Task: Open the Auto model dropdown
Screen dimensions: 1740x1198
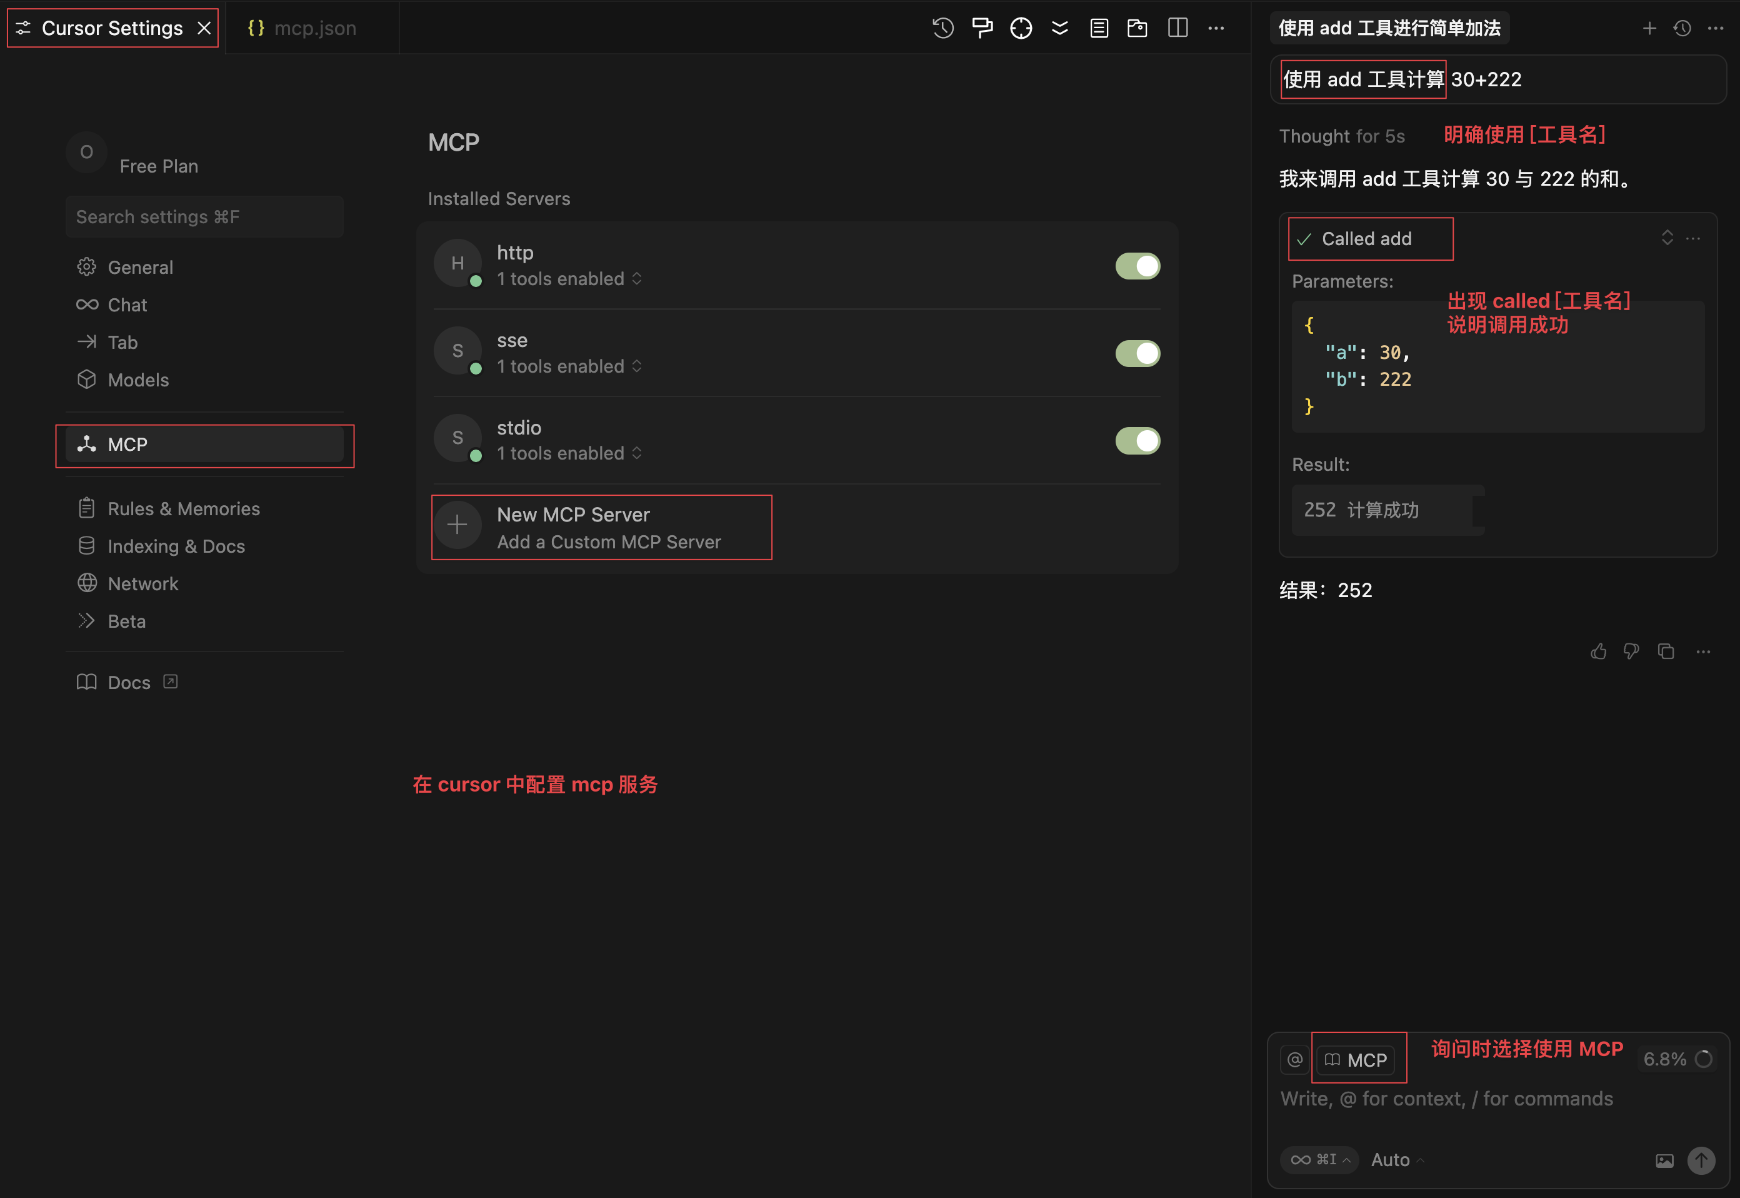Action: 1397,1160
